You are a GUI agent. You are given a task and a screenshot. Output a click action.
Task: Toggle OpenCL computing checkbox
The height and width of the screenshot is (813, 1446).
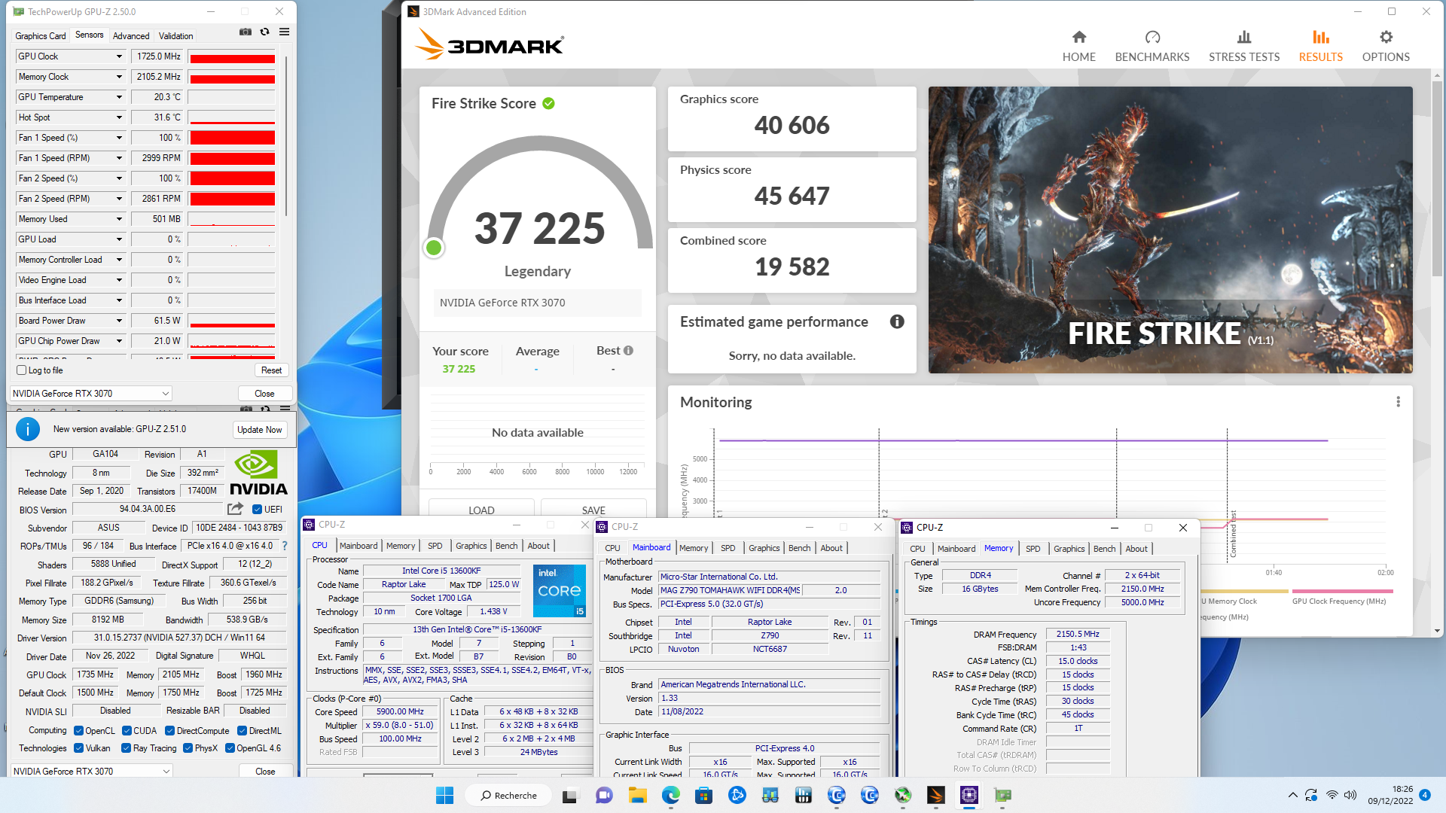click(x=78, y=731)
